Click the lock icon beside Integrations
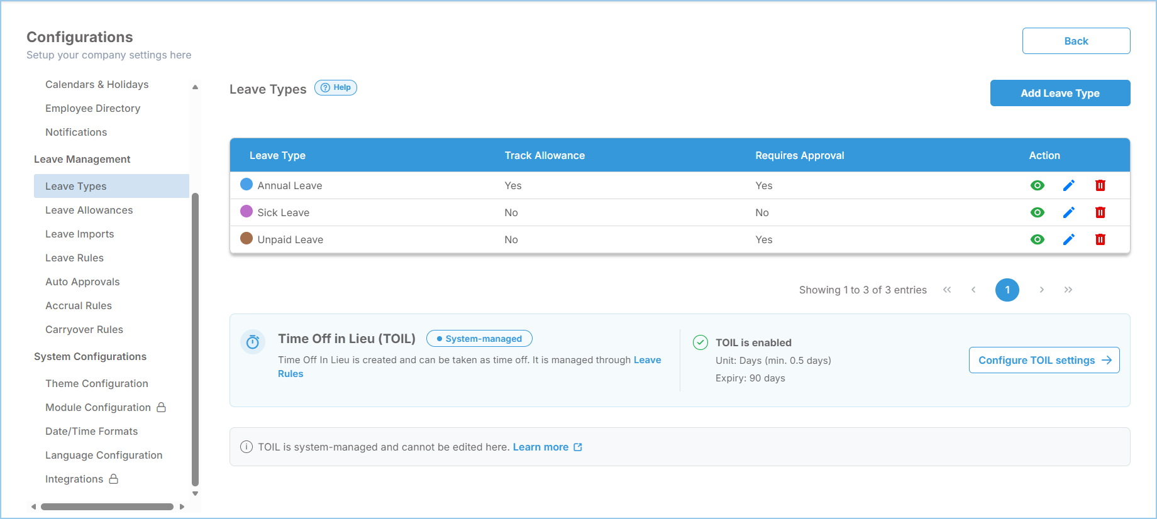Viewport: 1157px width, 519px height. (113, 479)
